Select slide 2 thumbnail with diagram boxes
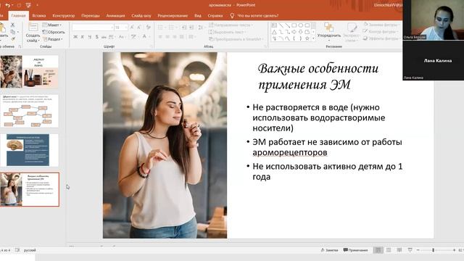 [x=29, y=111]
